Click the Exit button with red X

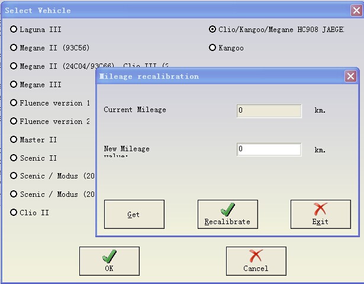pyautogui.click(x=320, y=214)
